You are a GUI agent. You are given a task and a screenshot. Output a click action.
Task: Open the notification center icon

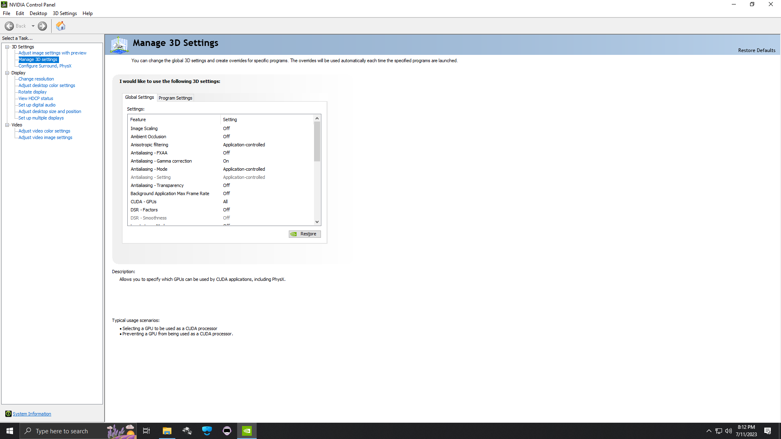(768, 431)
